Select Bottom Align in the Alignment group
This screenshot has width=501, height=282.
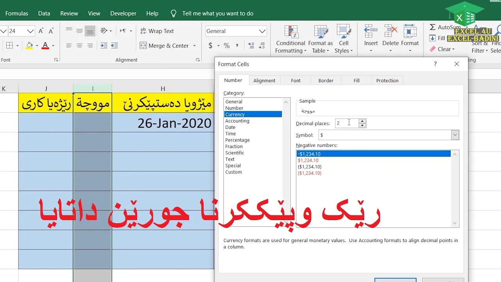[x=90, y=31]
